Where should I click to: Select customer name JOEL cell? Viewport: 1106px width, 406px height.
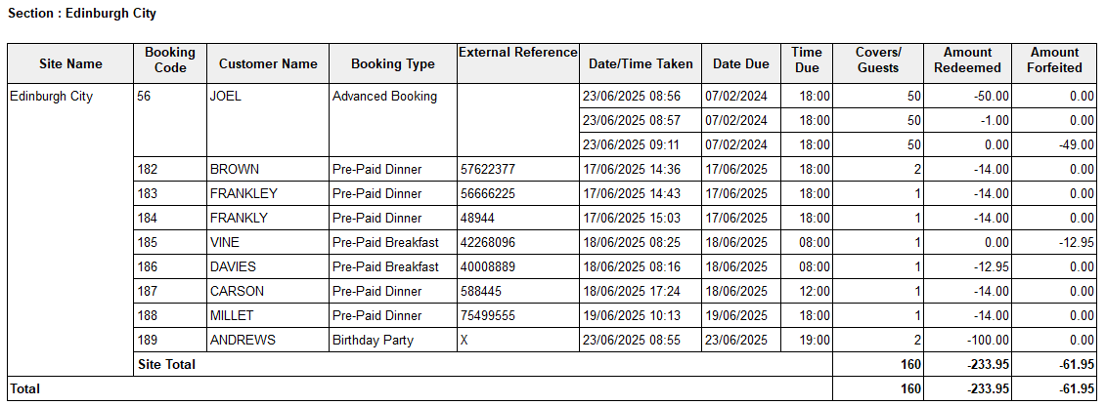tap(226, 97)
